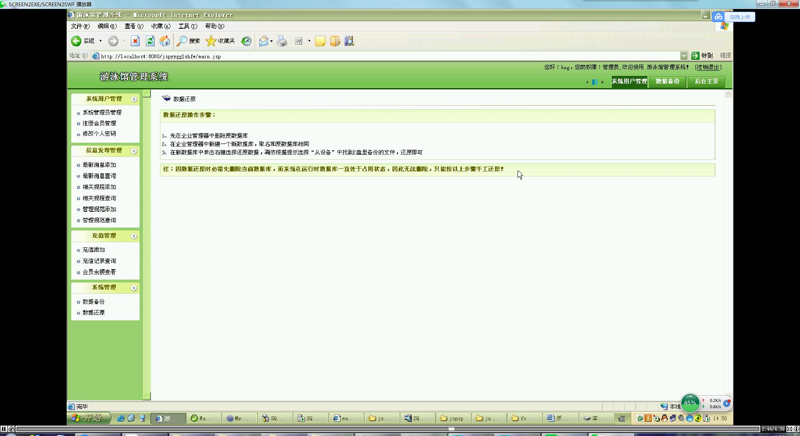The height and width of the screenshot is (436, 800).
Task: Open 注册会员管理 in sidebar
Action: point(99,123)
